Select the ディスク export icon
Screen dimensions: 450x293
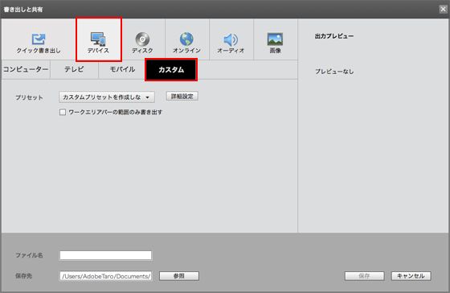point(143,39)
